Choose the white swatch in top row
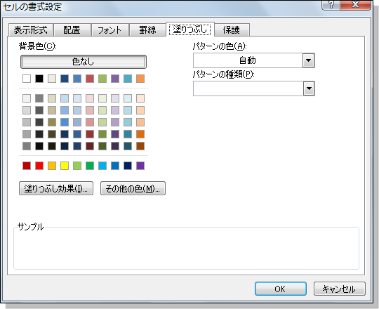Image resolution: width=379 pixels, height=309 pixels. [27, 79]
